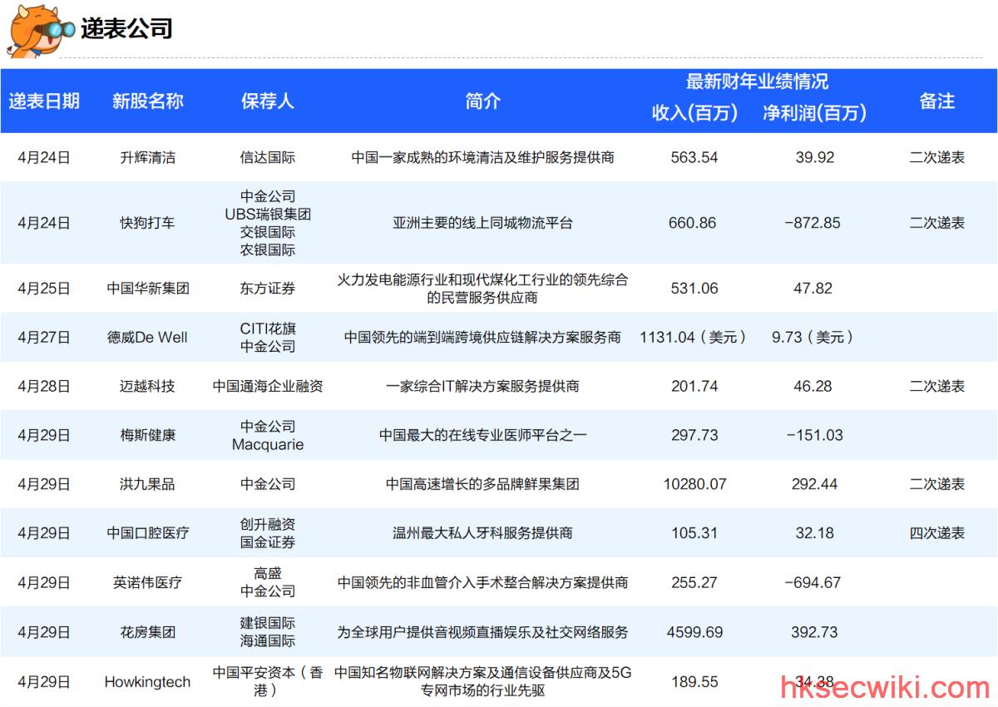Image resolution: width=998 pixels, height=707 pixels.
Task: Click the 梅斯健康 stock name
Action: point(148,435)
